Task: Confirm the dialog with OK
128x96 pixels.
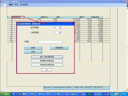Action: 47,70
